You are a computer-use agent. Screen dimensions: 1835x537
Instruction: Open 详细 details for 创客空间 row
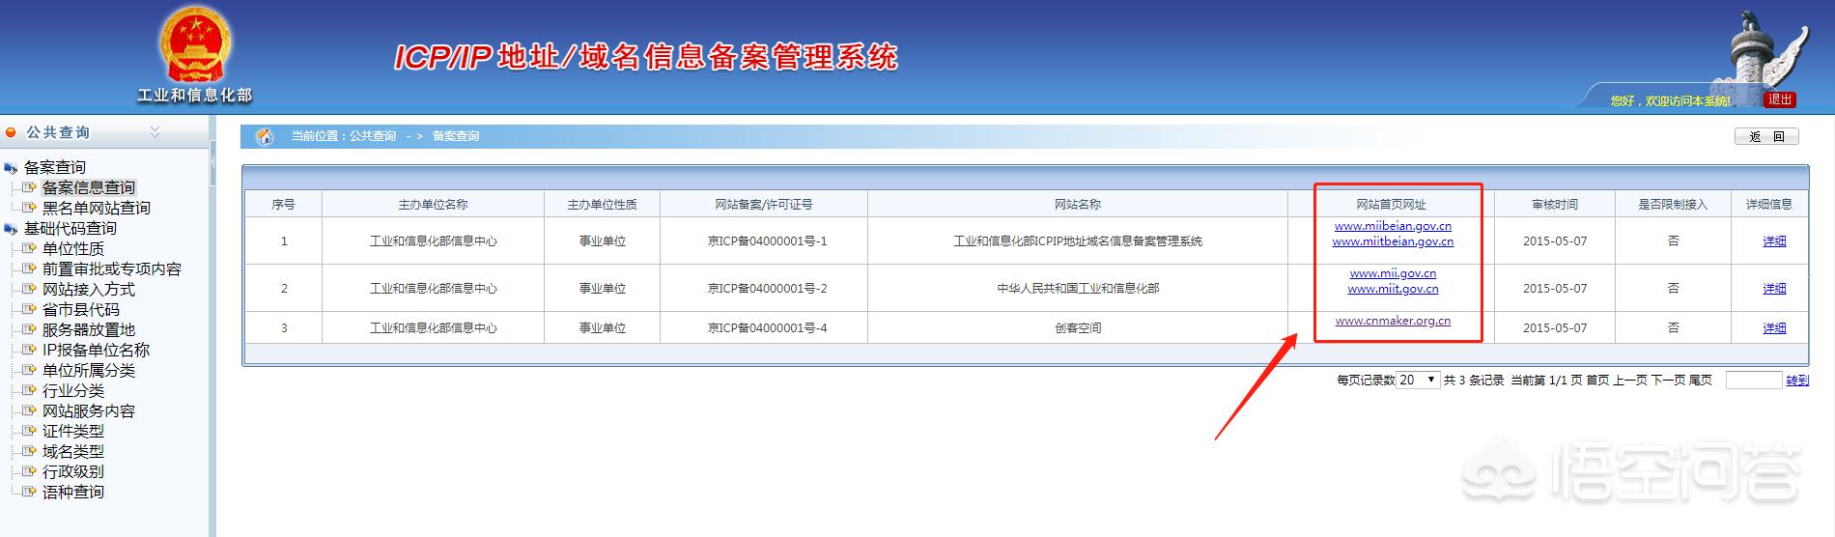click(1774, 328)
